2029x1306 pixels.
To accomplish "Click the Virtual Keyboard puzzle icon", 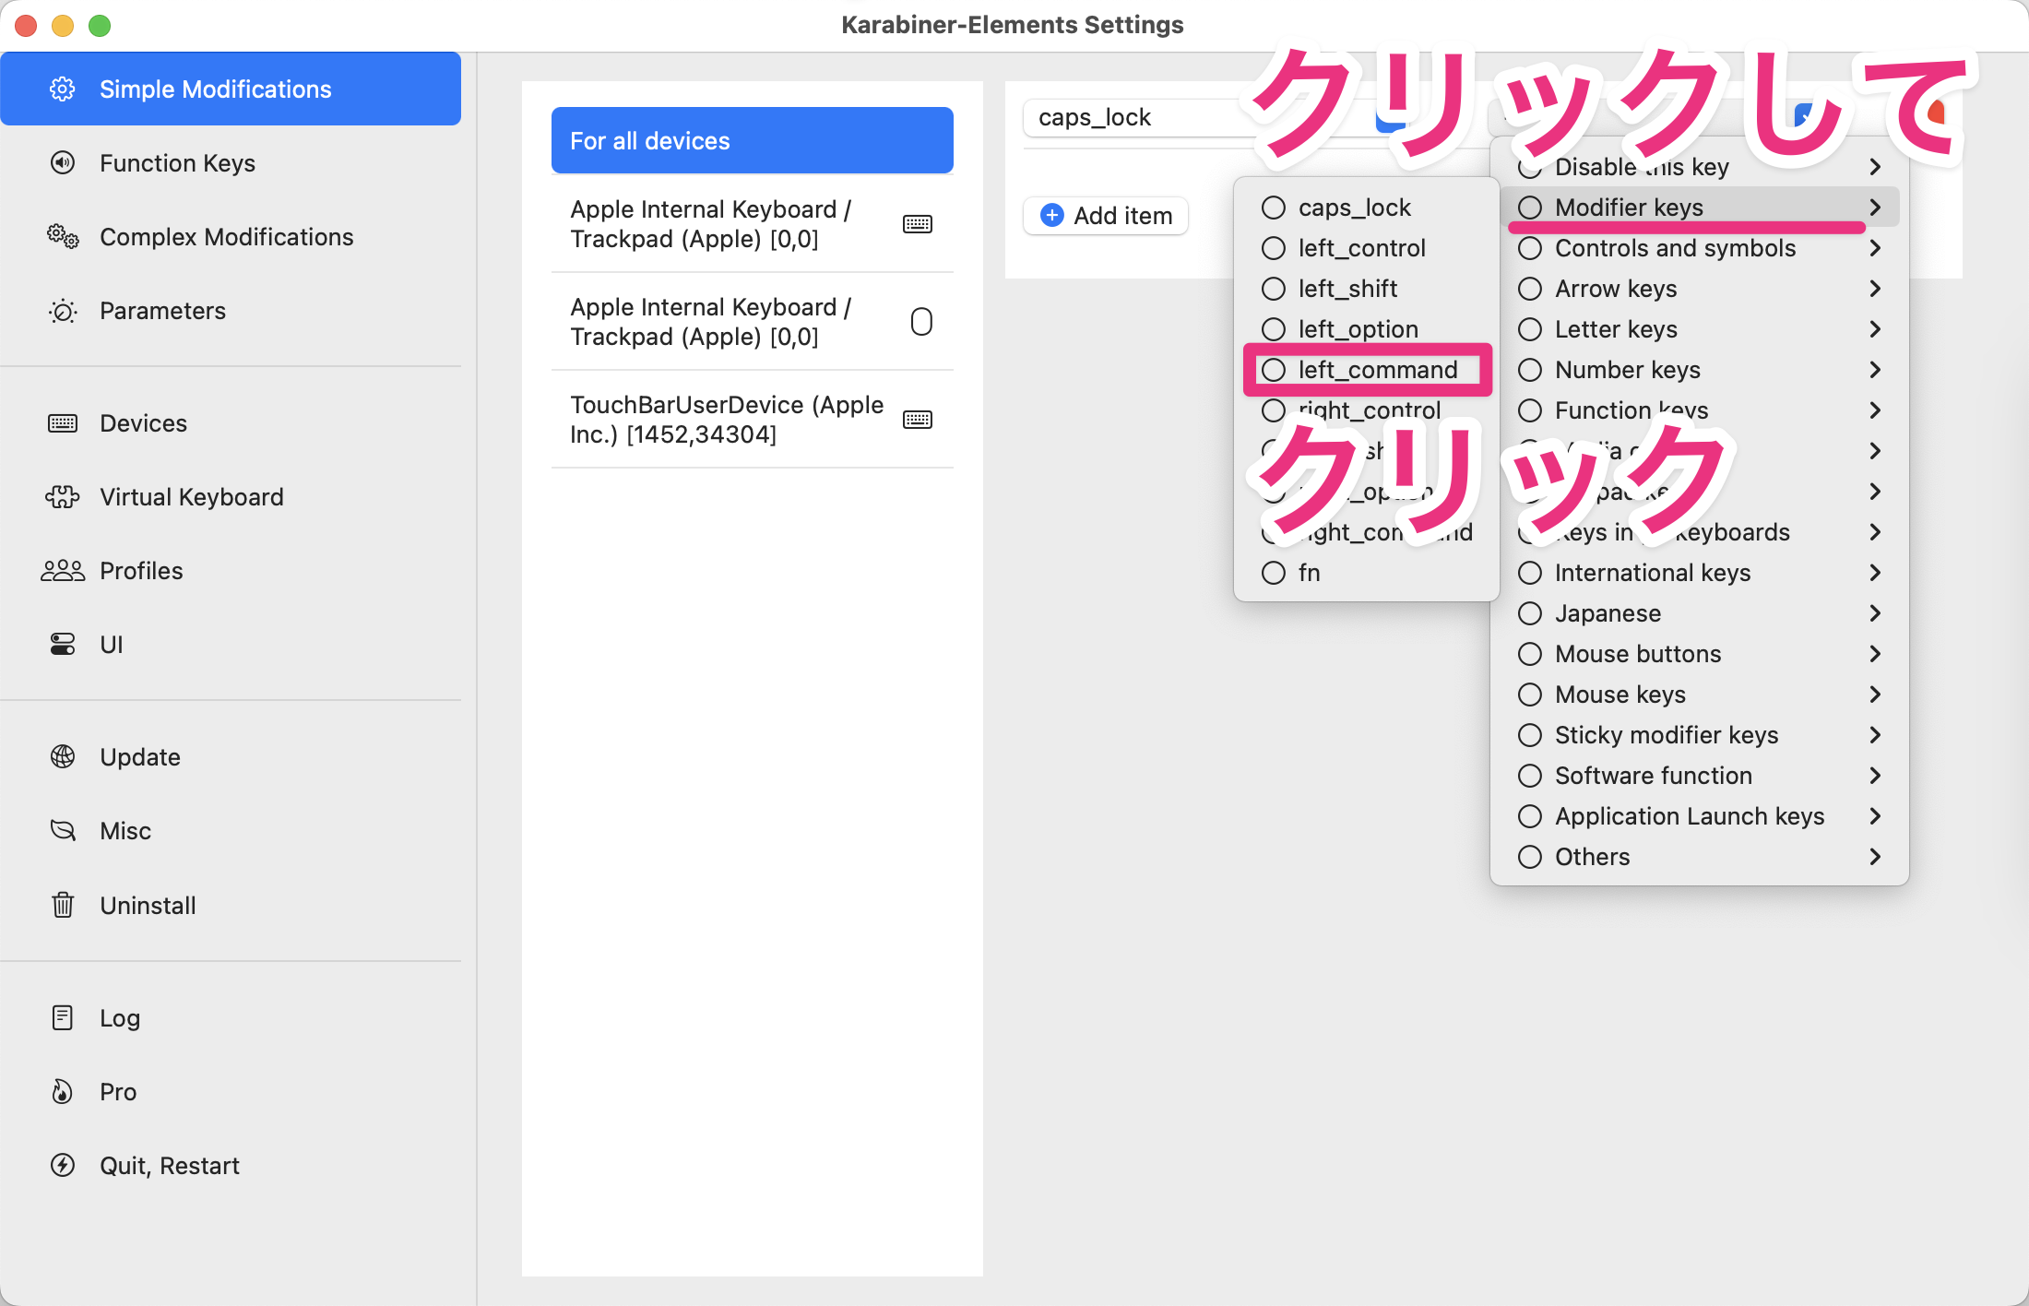I will click(x=62, y=497).
